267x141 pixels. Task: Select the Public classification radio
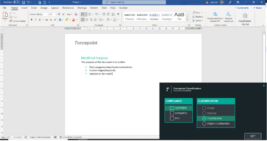pyautogui.click(x=204, y=108)
